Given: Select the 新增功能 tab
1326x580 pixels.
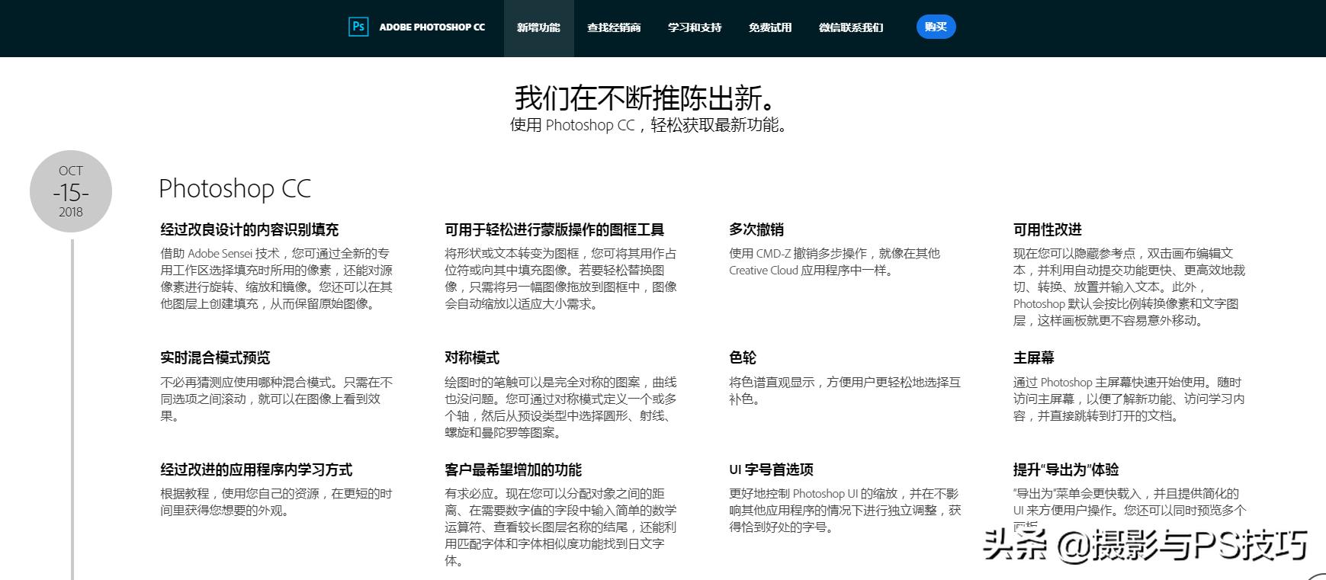Looking at the screenshot, I should coord(538,27).
